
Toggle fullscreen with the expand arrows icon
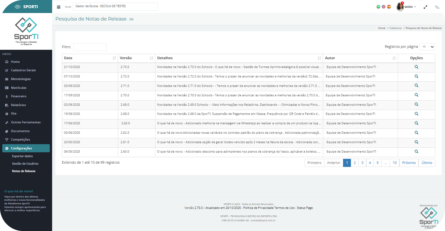pos(425,7)
